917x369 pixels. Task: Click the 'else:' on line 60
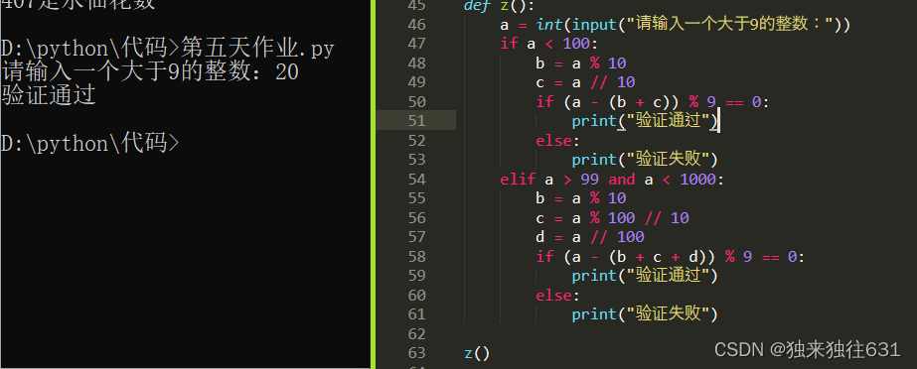tap(557, 295)
